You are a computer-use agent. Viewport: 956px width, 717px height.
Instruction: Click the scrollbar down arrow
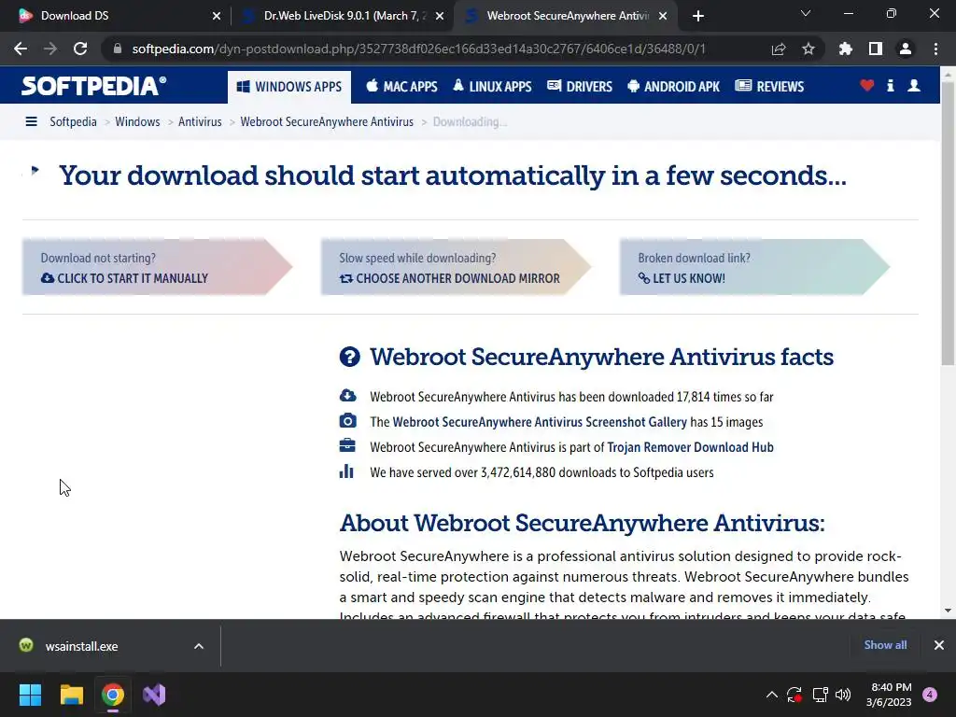point(948,611)
